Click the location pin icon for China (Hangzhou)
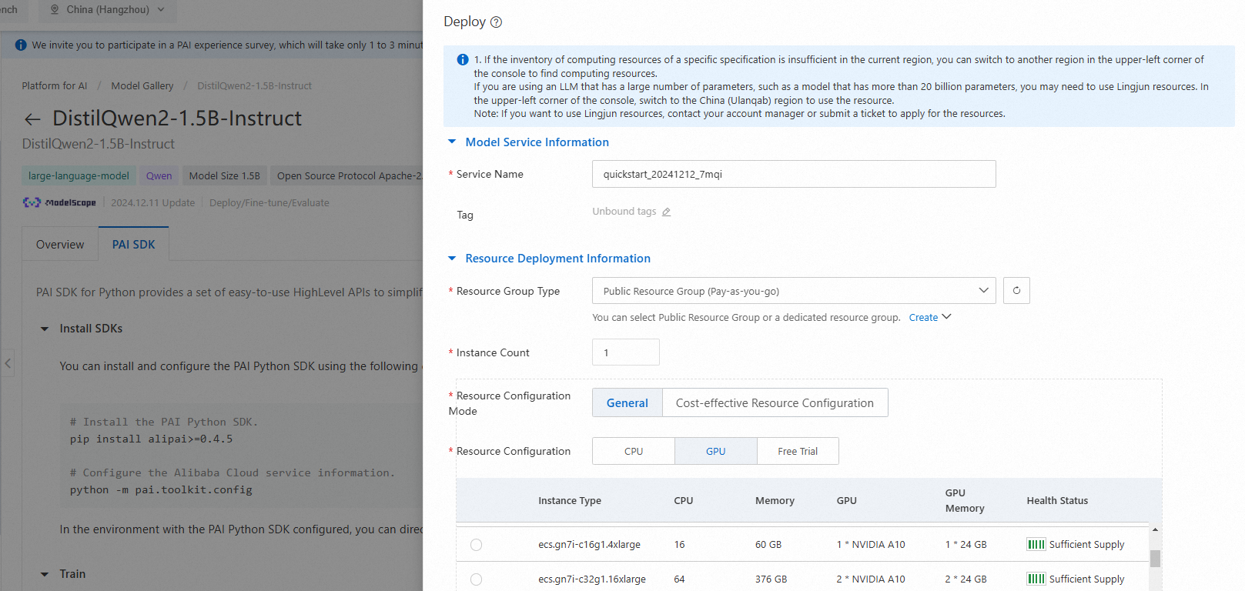 click(x=55, y=10)
